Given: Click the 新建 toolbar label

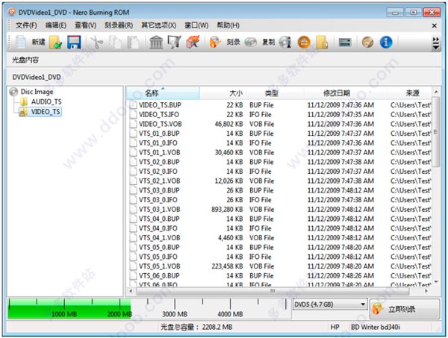Looking at the screenshot, I should coord(38,43).
